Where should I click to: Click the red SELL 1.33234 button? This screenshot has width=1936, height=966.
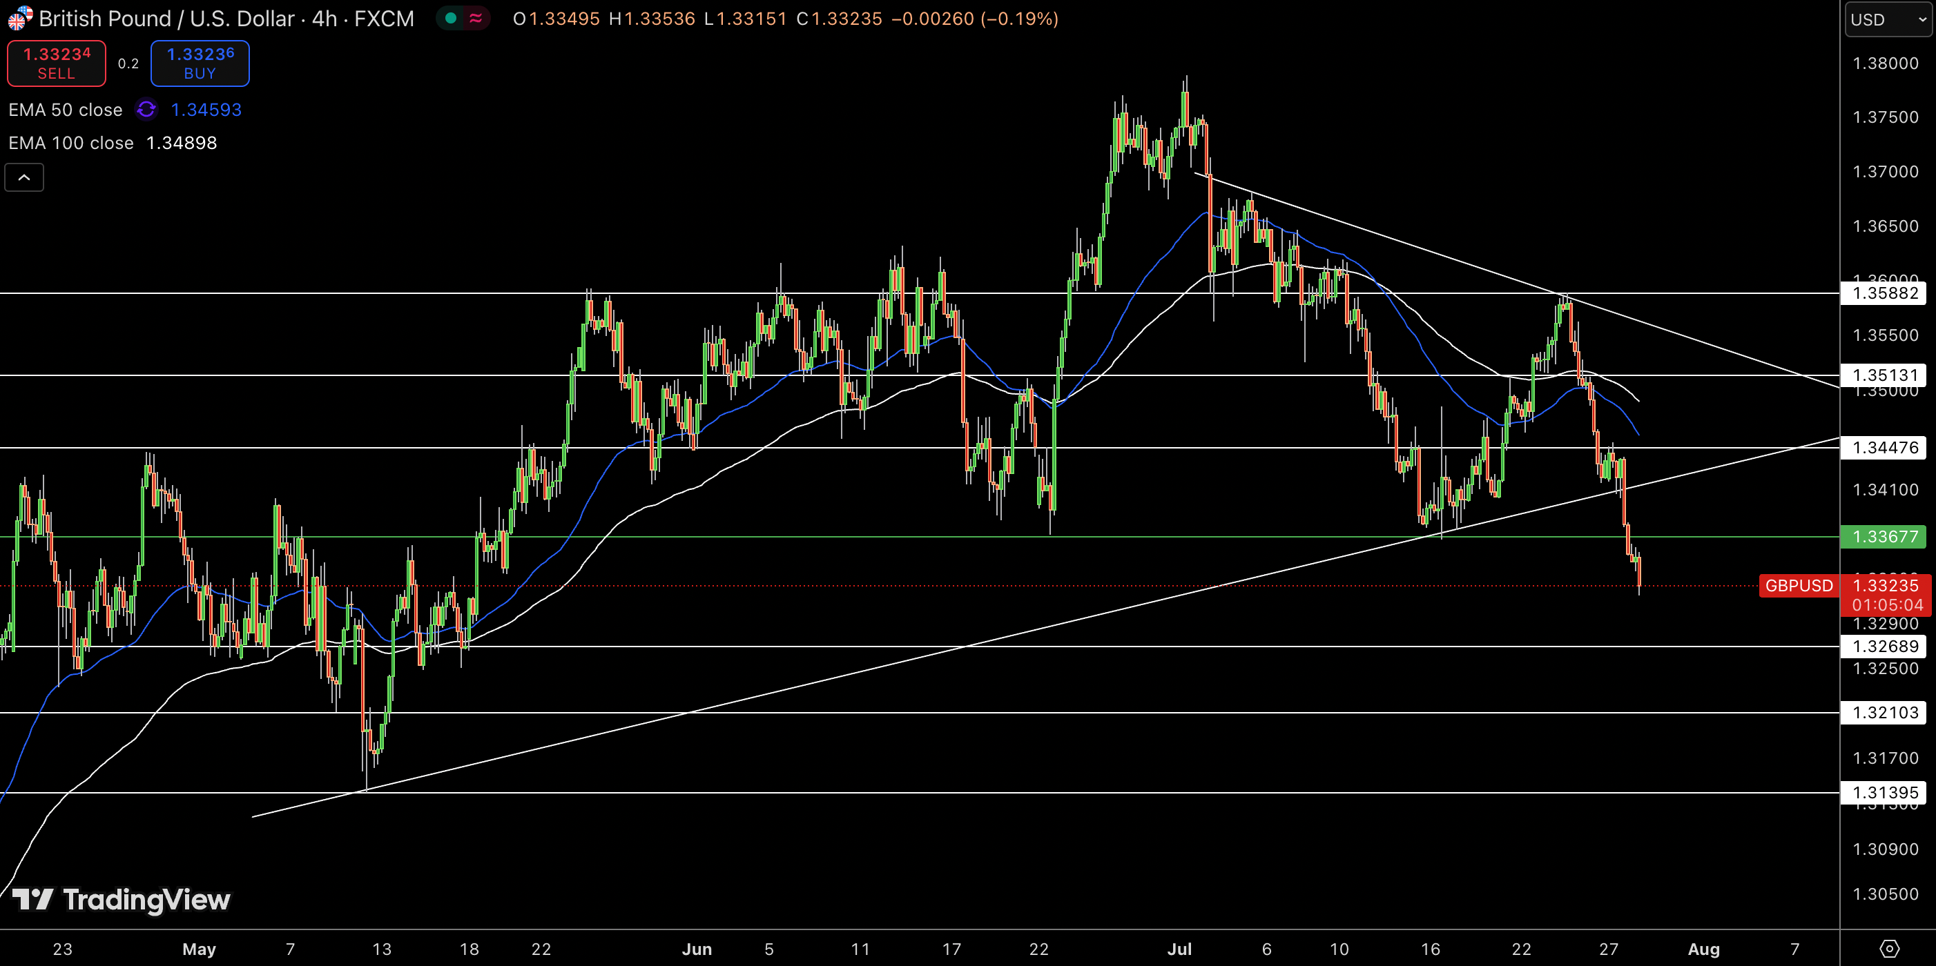tap(57, 63)
